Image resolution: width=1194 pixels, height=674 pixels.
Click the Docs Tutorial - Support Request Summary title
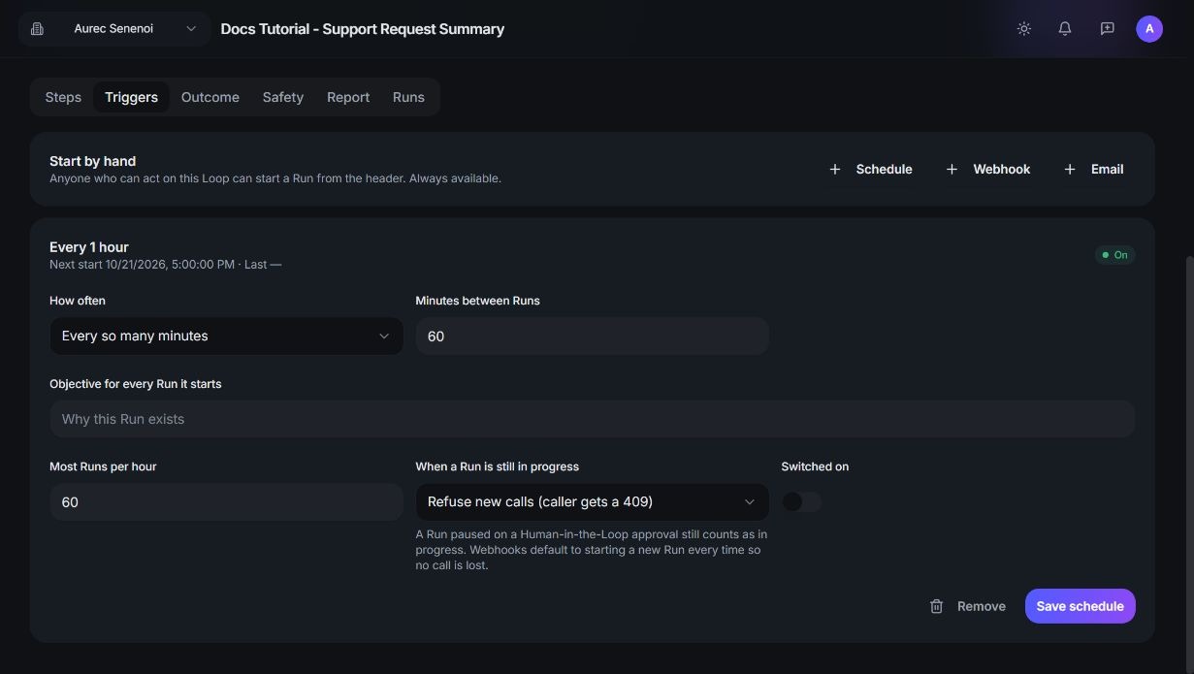pos(363,29)
